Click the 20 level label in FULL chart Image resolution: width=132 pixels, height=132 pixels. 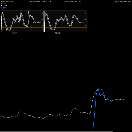coord(85,26)
